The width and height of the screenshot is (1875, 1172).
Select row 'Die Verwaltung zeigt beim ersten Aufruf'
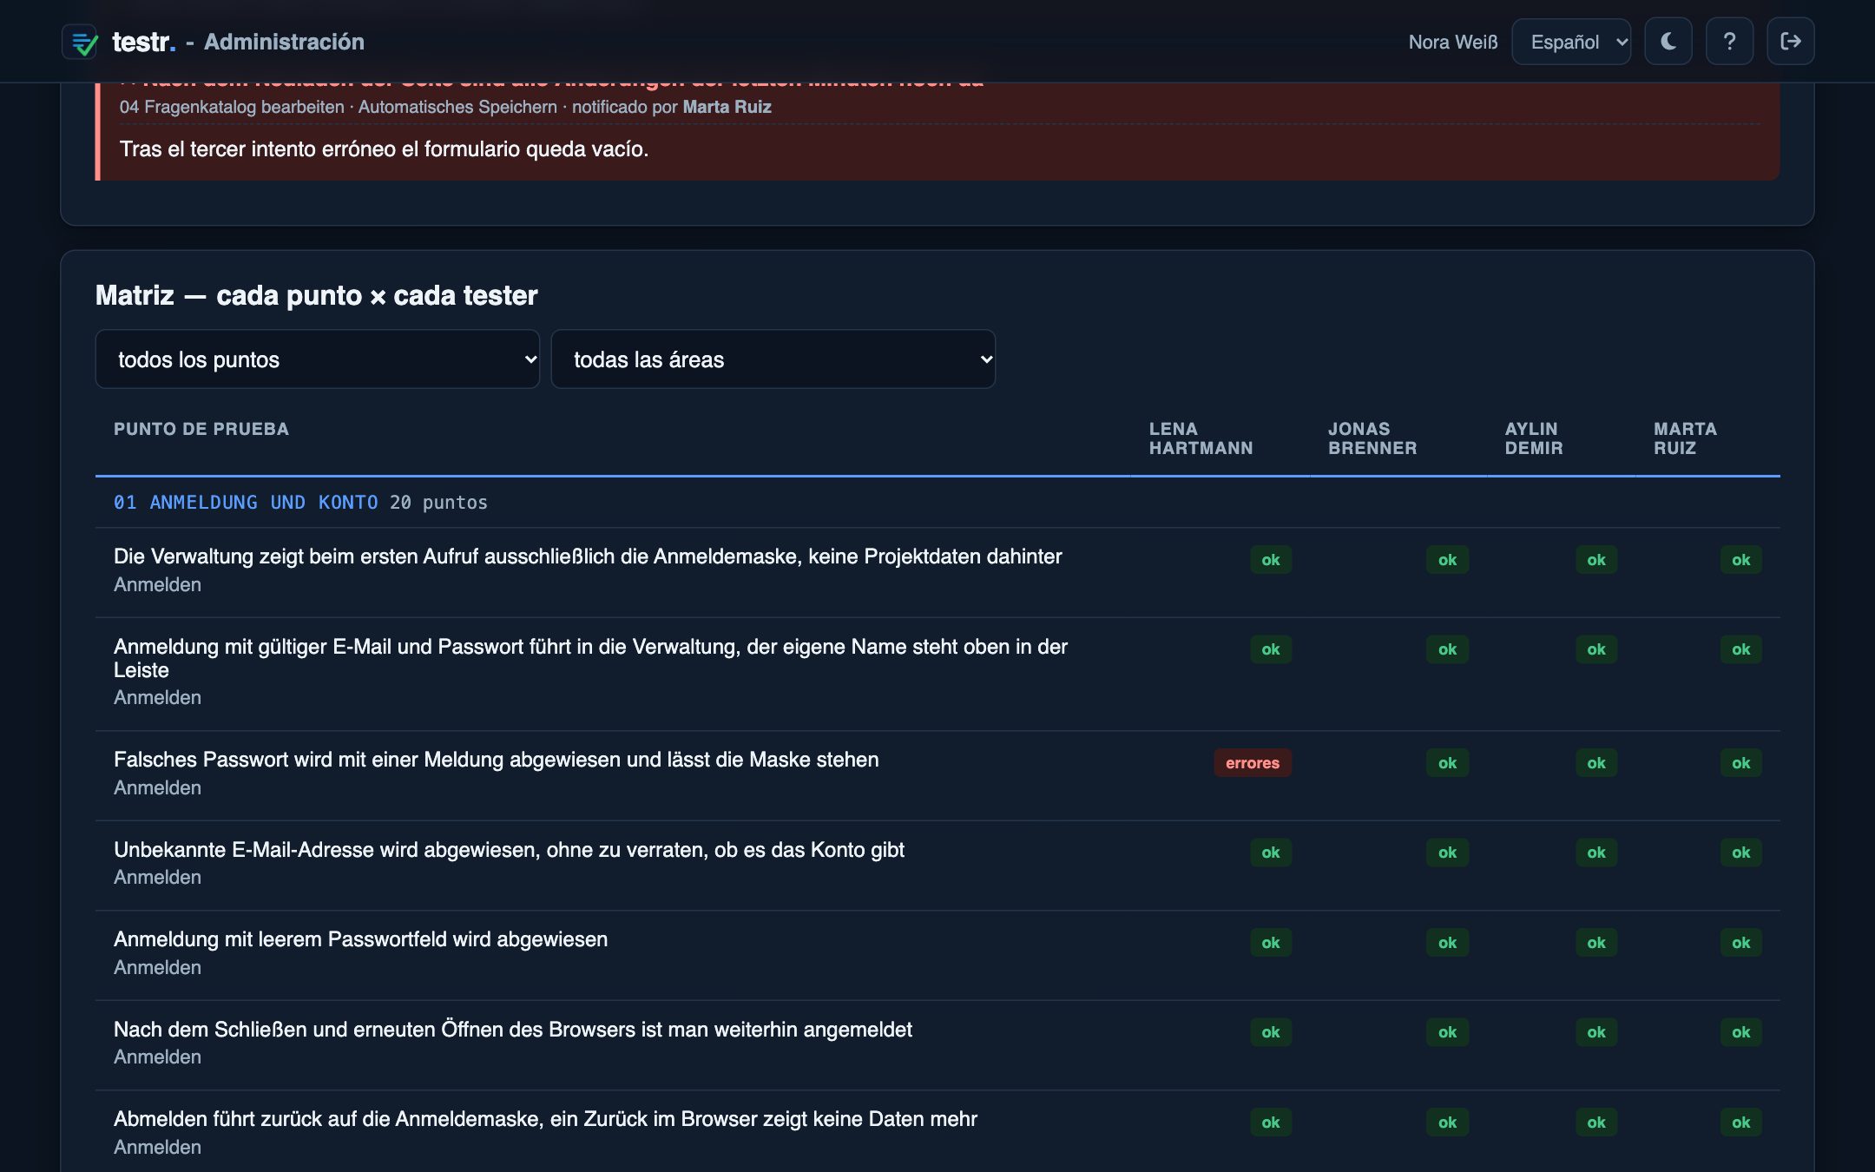pyautogui.click(x=937, y=572)
